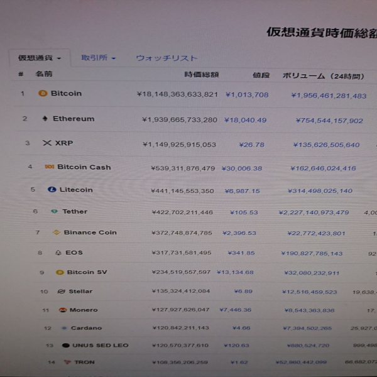Image resolution: width=377 pixels, height=377 pixels.
Task: Sort by the 名前 column header
Action: (x=44, y=74)
